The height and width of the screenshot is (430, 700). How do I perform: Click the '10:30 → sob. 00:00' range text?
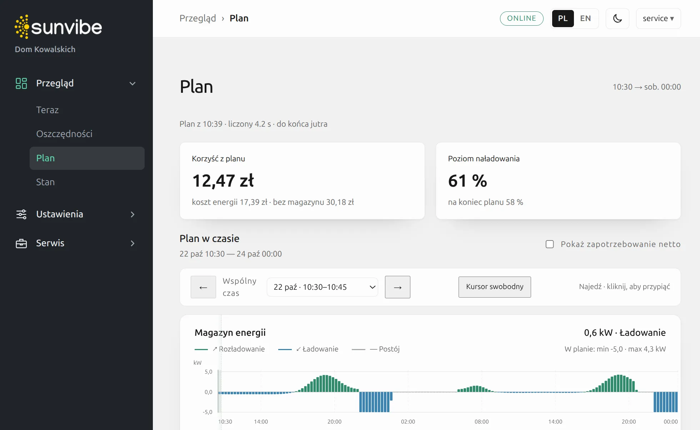[x=647, y=87]
